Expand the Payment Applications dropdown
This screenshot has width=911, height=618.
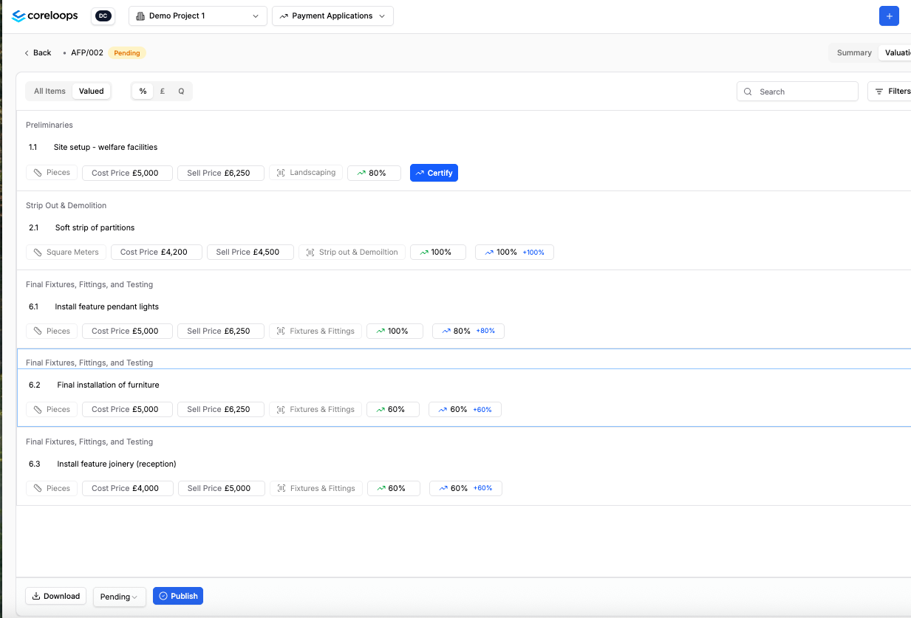coord(332,16)
